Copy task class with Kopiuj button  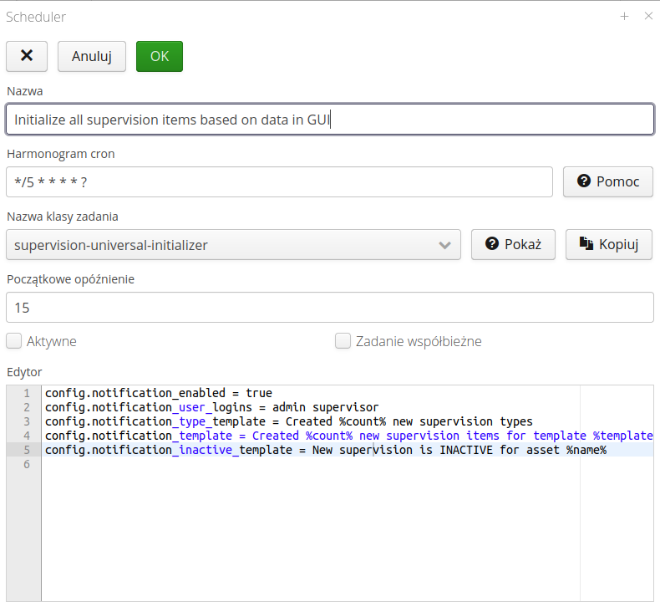(x=608, y=244)
